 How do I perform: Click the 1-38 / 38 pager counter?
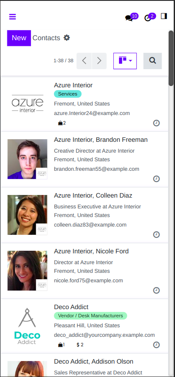pos(63,61)
